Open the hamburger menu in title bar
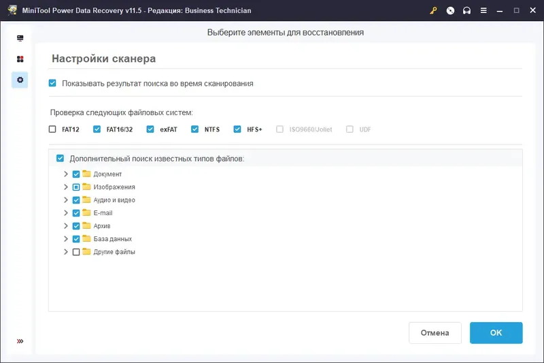Image resolution: width=544 pixels, height=363 pixels. [483, 10]
